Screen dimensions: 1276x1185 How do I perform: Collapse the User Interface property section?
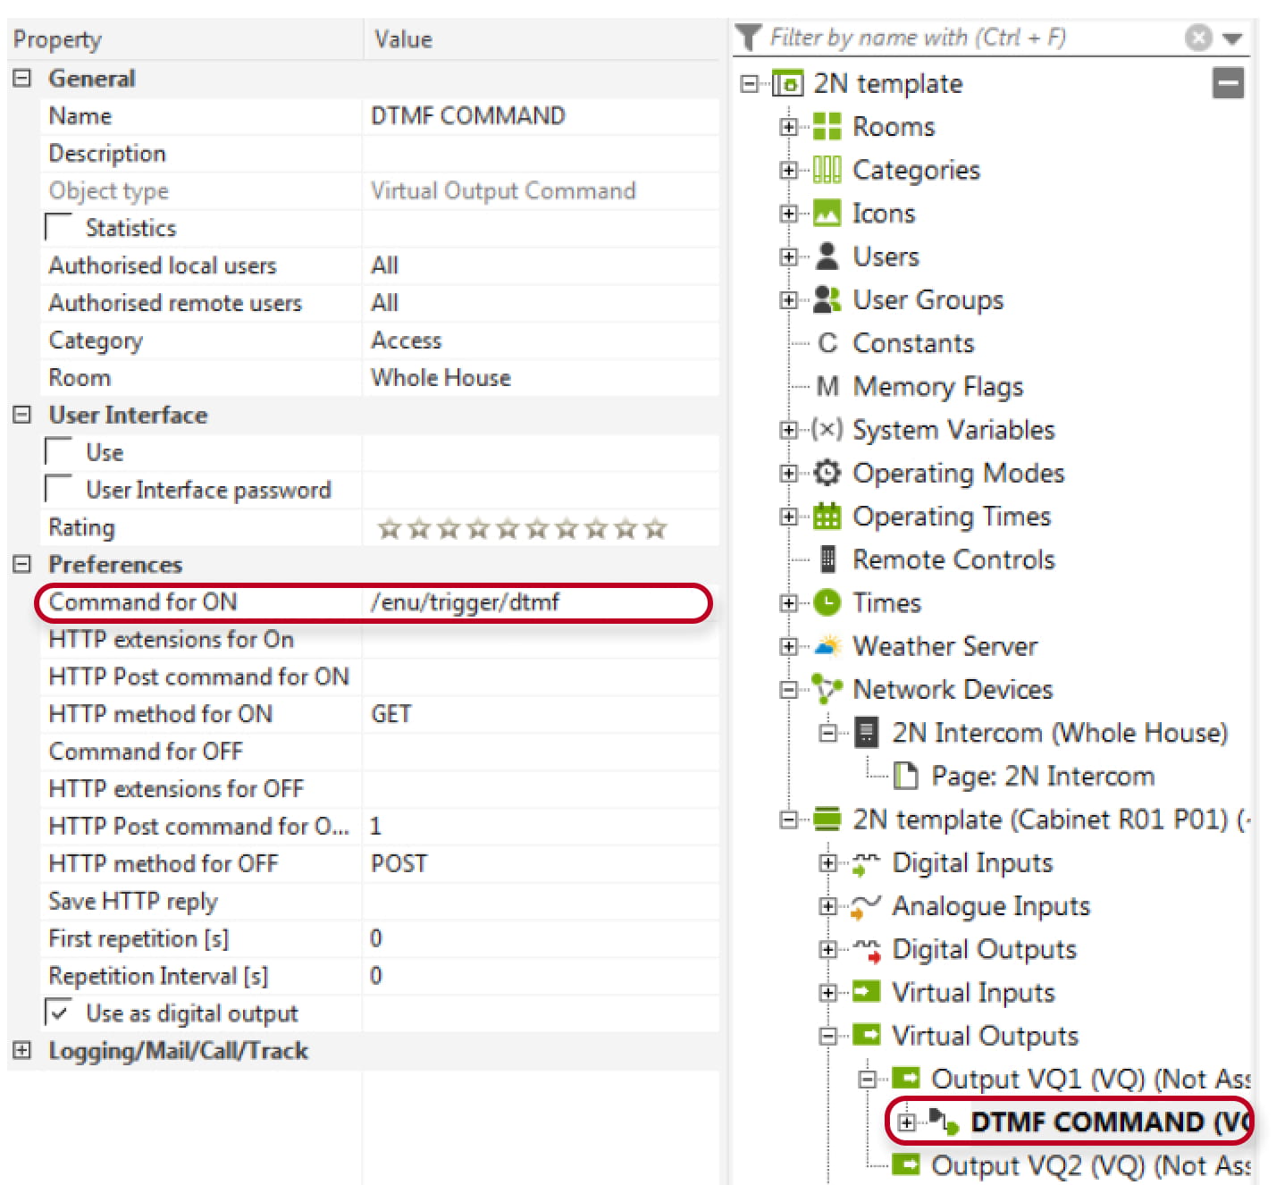pos(22,415)
